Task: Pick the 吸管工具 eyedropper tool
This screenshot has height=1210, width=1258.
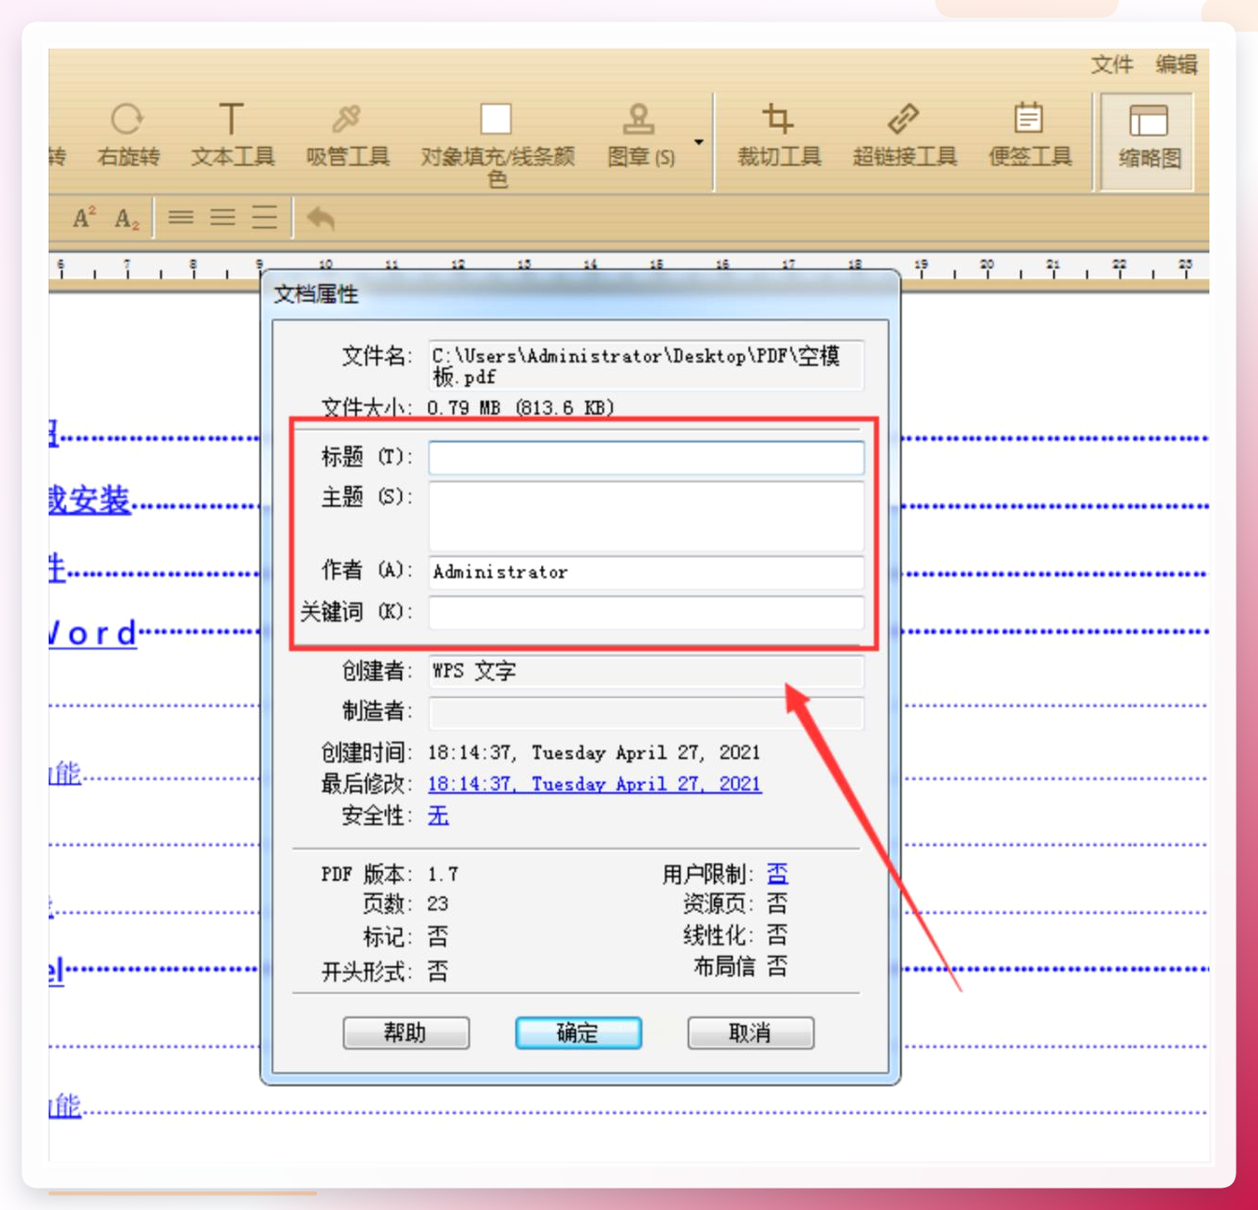Action: click(347, 135)
